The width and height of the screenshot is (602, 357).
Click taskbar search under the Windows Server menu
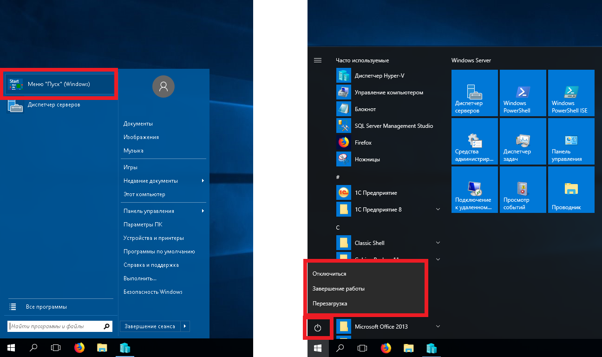tap(340, 348)
